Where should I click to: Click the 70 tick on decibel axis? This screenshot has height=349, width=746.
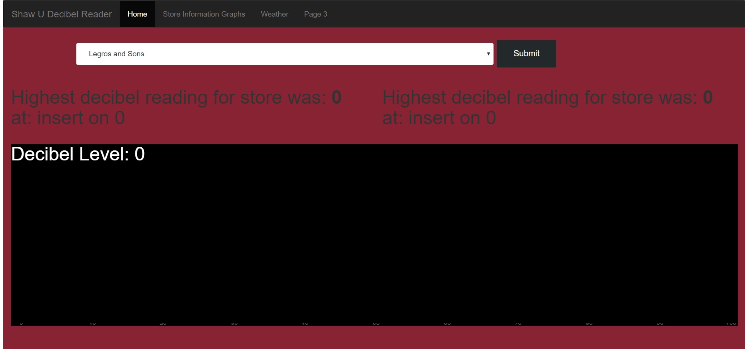point(518,324)
